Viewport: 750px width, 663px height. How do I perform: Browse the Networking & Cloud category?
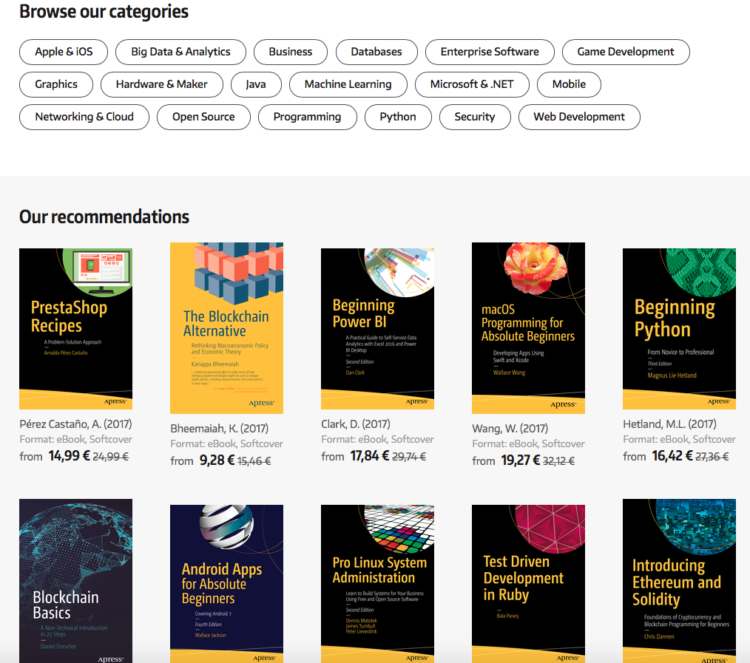(x=84, y=117)
